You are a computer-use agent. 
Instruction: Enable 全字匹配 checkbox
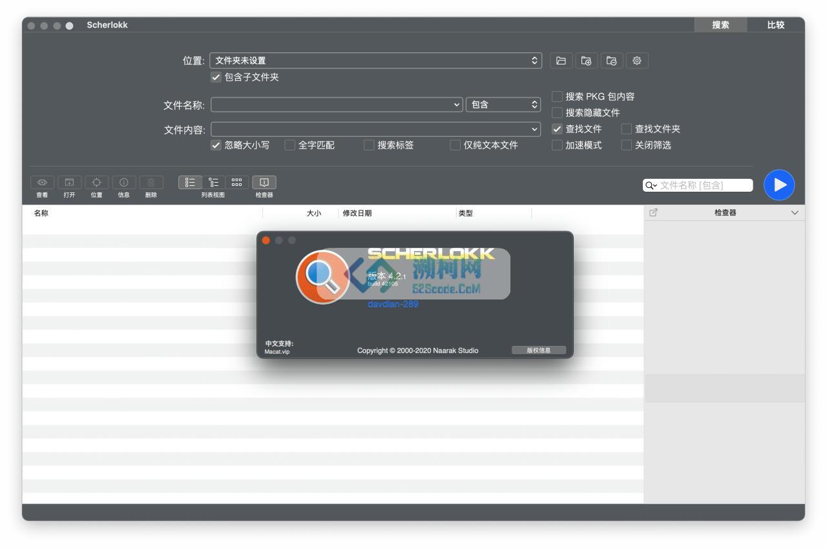pos(289,145)
